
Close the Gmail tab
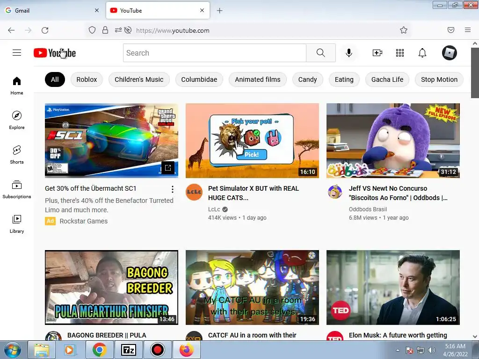coord(97,10)
